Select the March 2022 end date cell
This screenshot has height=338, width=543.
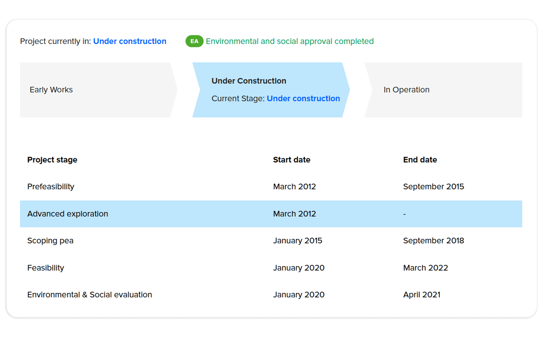[x=426, y=268]
